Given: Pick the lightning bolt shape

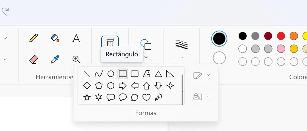Looking at the screenshot, I should click(158, 97).
